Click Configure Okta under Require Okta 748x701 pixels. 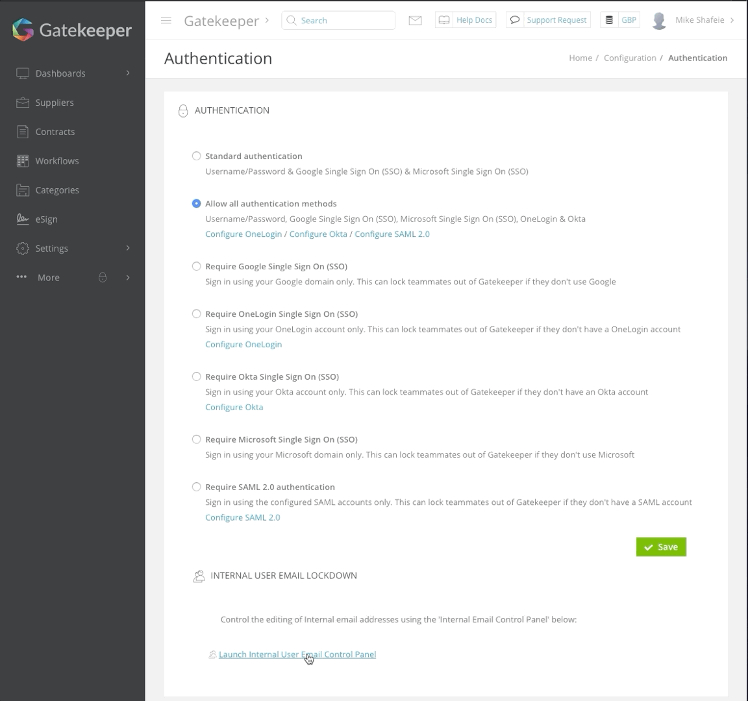point(234,407)
